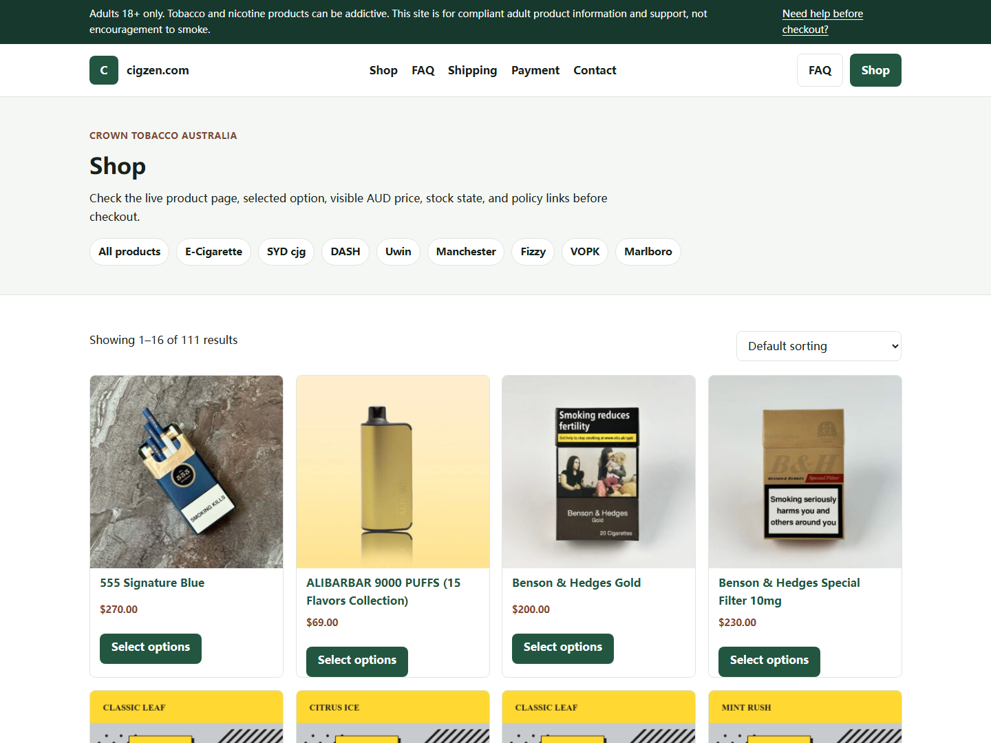The width and height of the screenshot is (991, 743).
Task: Go to FAQ in the main navigation
Action: point(423,70)
